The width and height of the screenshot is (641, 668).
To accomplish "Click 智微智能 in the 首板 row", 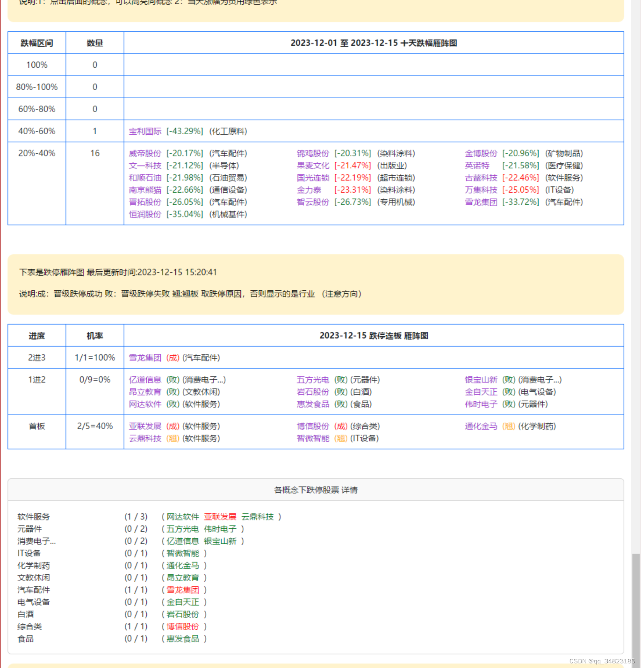I will click(313, 438).
